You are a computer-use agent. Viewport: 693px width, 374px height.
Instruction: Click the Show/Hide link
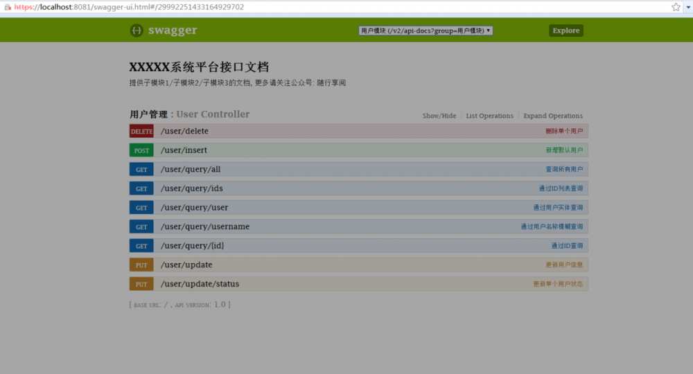click(x=439, y=116)
